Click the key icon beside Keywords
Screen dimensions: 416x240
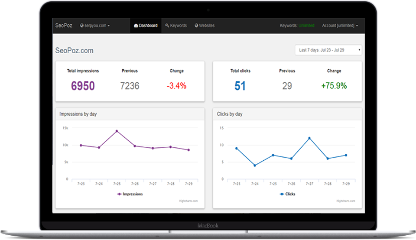click(x=167, y=26)
